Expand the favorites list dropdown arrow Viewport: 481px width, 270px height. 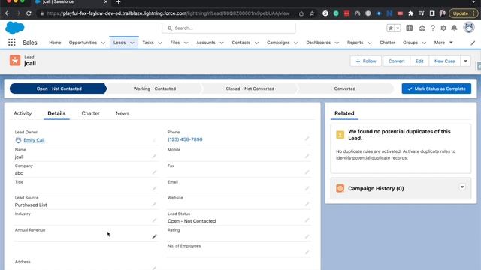click(398, 28)
